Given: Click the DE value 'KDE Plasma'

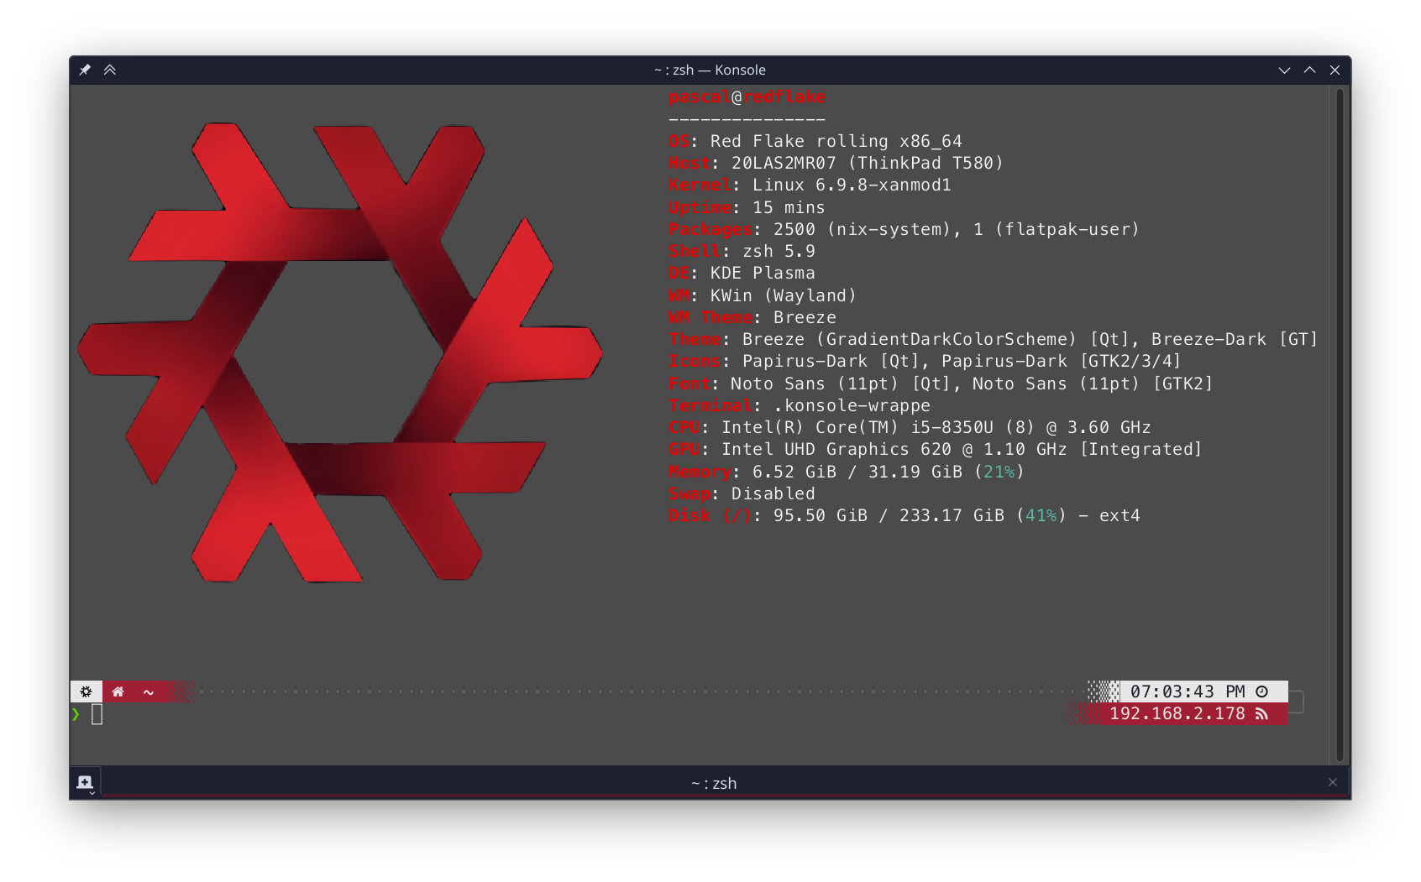Looking at the screenshot, I should [x=763, y=273].
